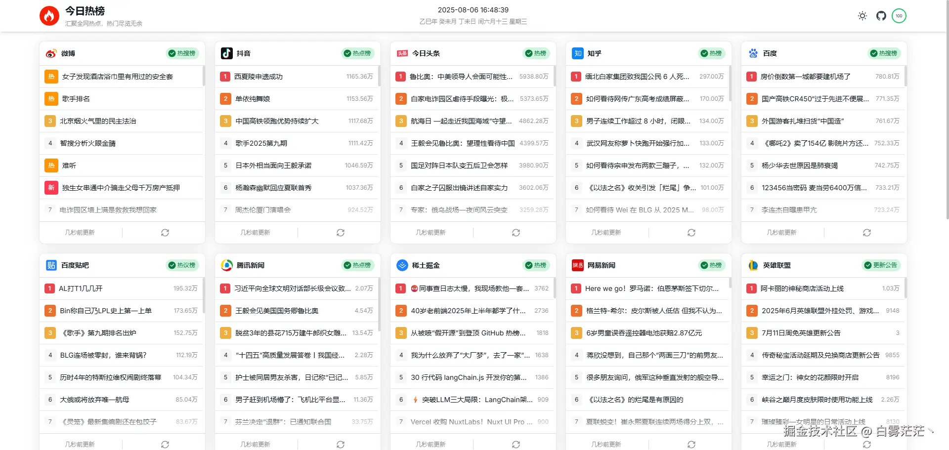Click the 热搜榜 badge on 微博 card
The image size is (949, 450).
pos(182,53)
